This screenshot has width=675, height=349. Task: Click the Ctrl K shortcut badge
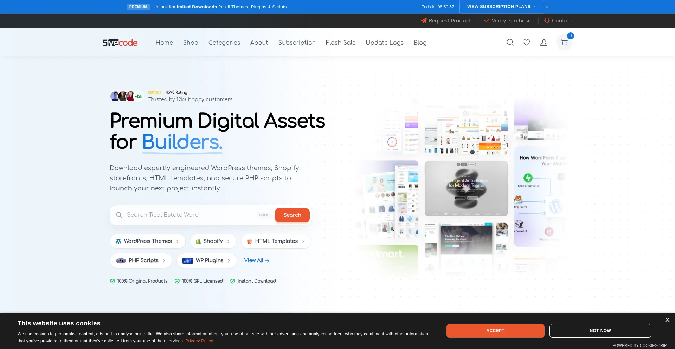tap(264, 215)
